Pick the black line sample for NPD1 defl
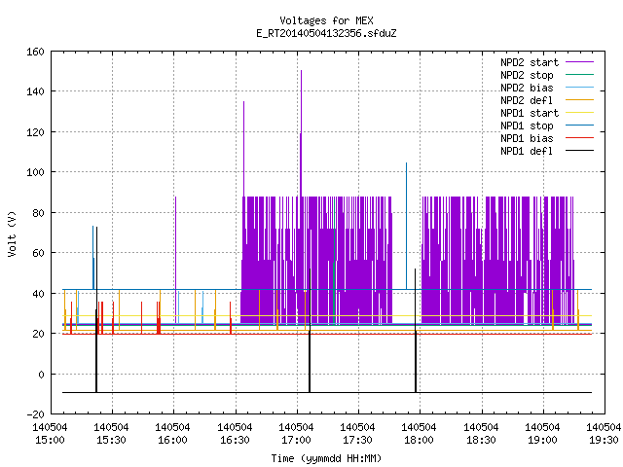 tap(579, 151)
